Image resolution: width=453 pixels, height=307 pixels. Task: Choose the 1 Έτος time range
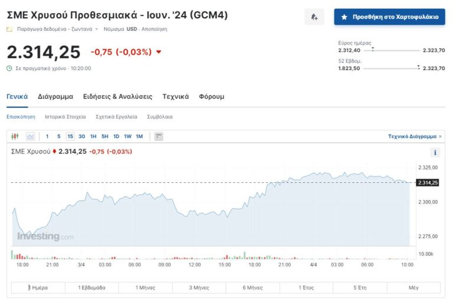click(x=306, y=288)
